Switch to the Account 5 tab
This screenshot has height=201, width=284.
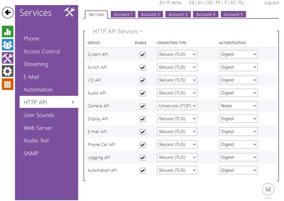[x=232, y=15]
